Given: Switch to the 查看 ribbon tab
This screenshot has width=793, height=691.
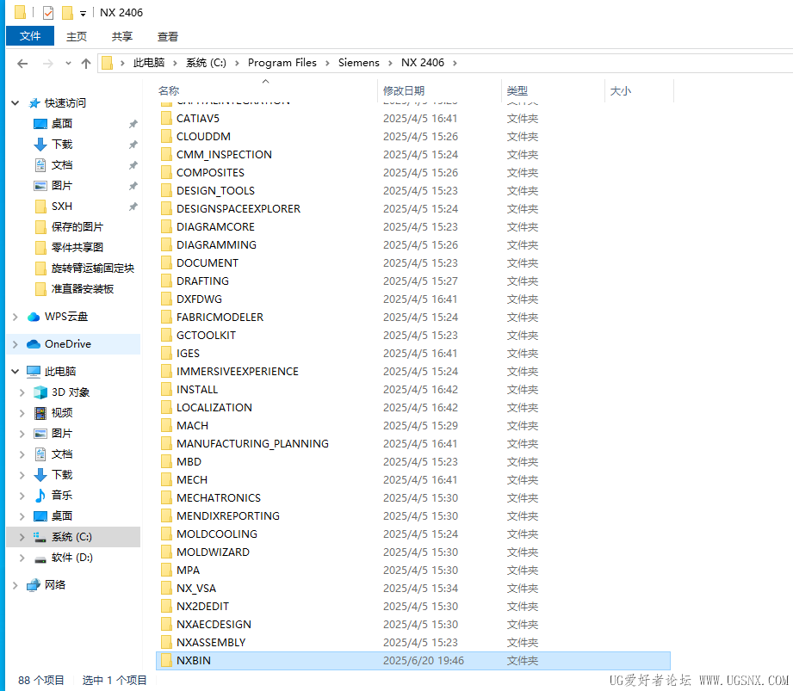Looking at the screenshot, I should tap(167, 36).
